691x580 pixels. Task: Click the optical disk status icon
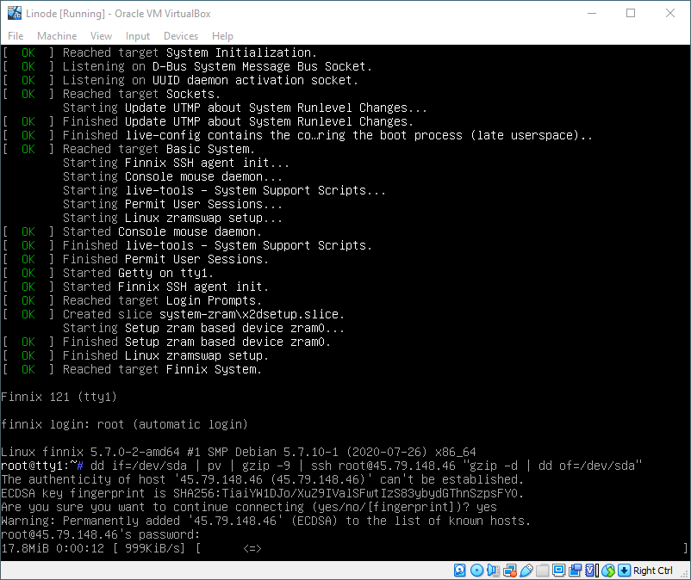(476, 571)
